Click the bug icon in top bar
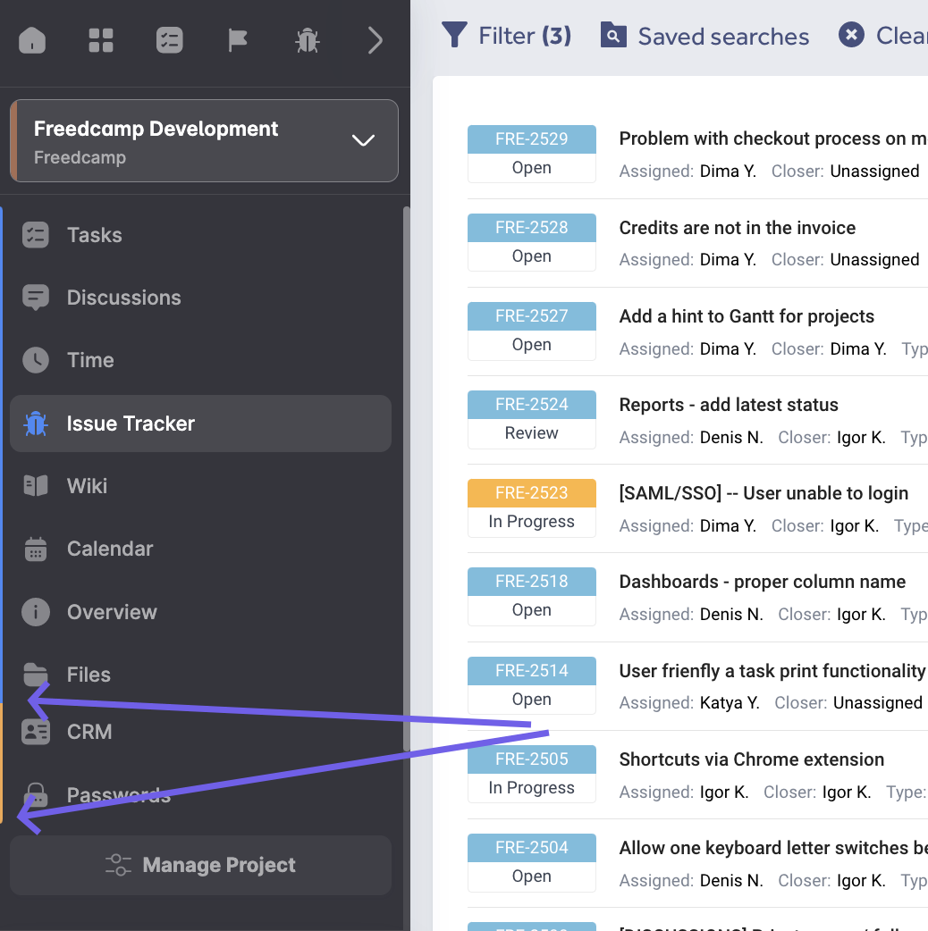 pyautogui.click(x=307, y=40)
